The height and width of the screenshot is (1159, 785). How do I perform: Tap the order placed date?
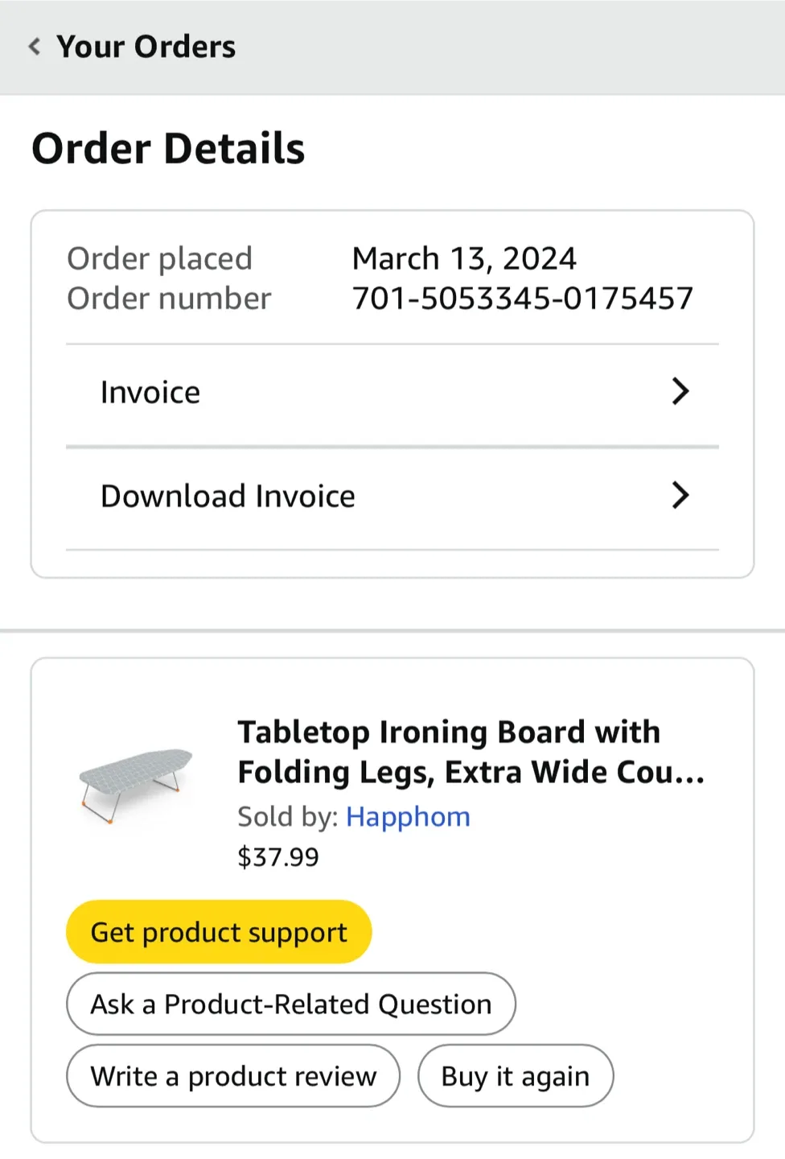click(x=464, y=258)
